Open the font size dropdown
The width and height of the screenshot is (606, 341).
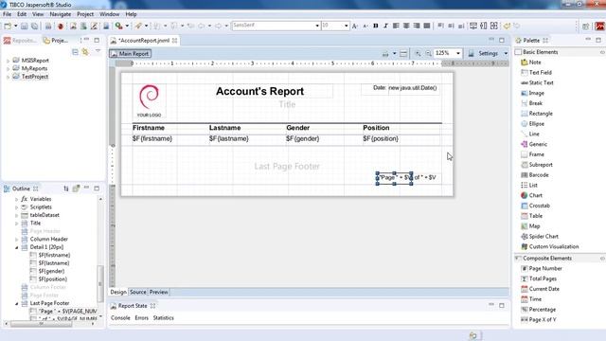pyautogui.click(x=346, y=26)
